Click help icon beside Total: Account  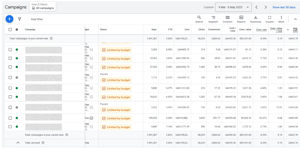43,143
